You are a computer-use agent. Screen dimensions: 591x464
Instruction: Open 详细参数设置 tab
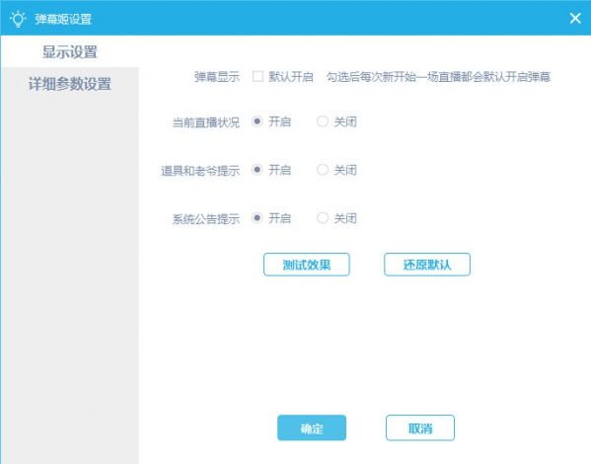pyautogui.click(x=70, y=84)
